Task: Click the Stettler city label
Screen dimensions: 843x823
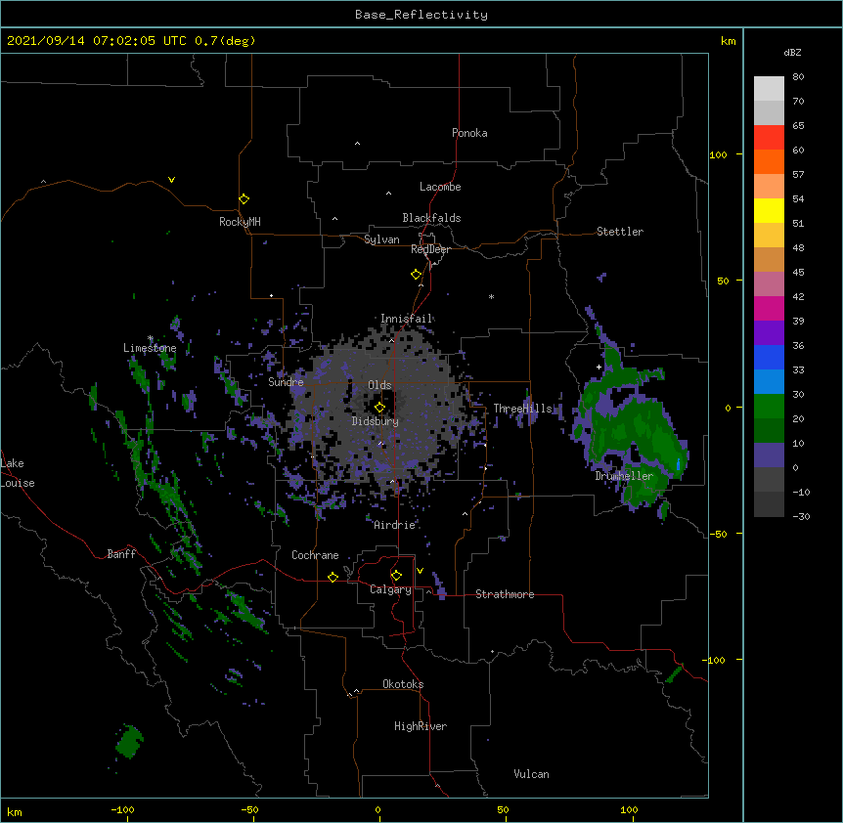Action: pyautogui.click(x=620, y=232)
